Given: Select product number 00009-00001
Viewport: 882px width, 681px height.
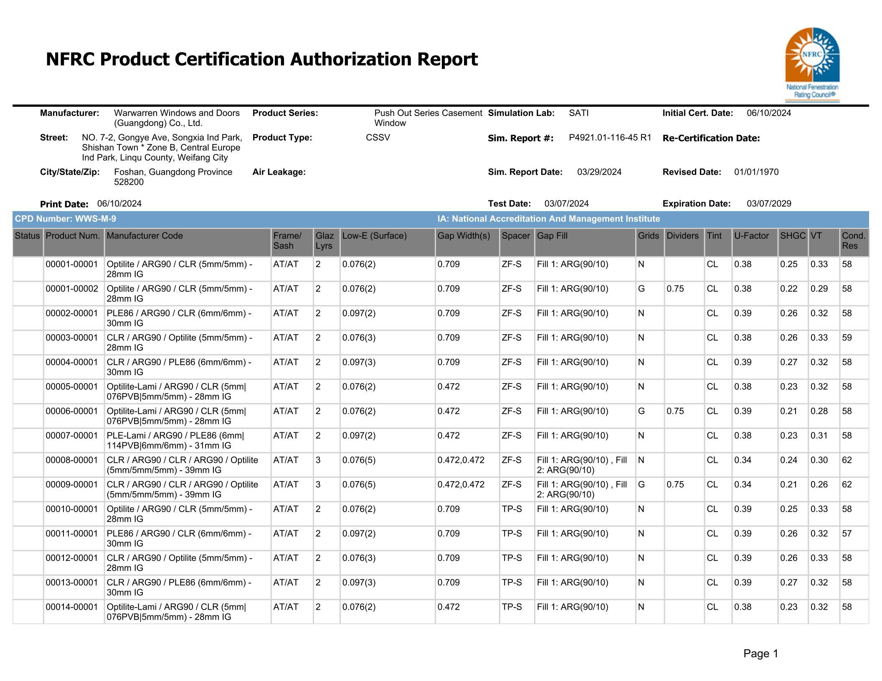Looking at the screenshot, I should point(72,484).
